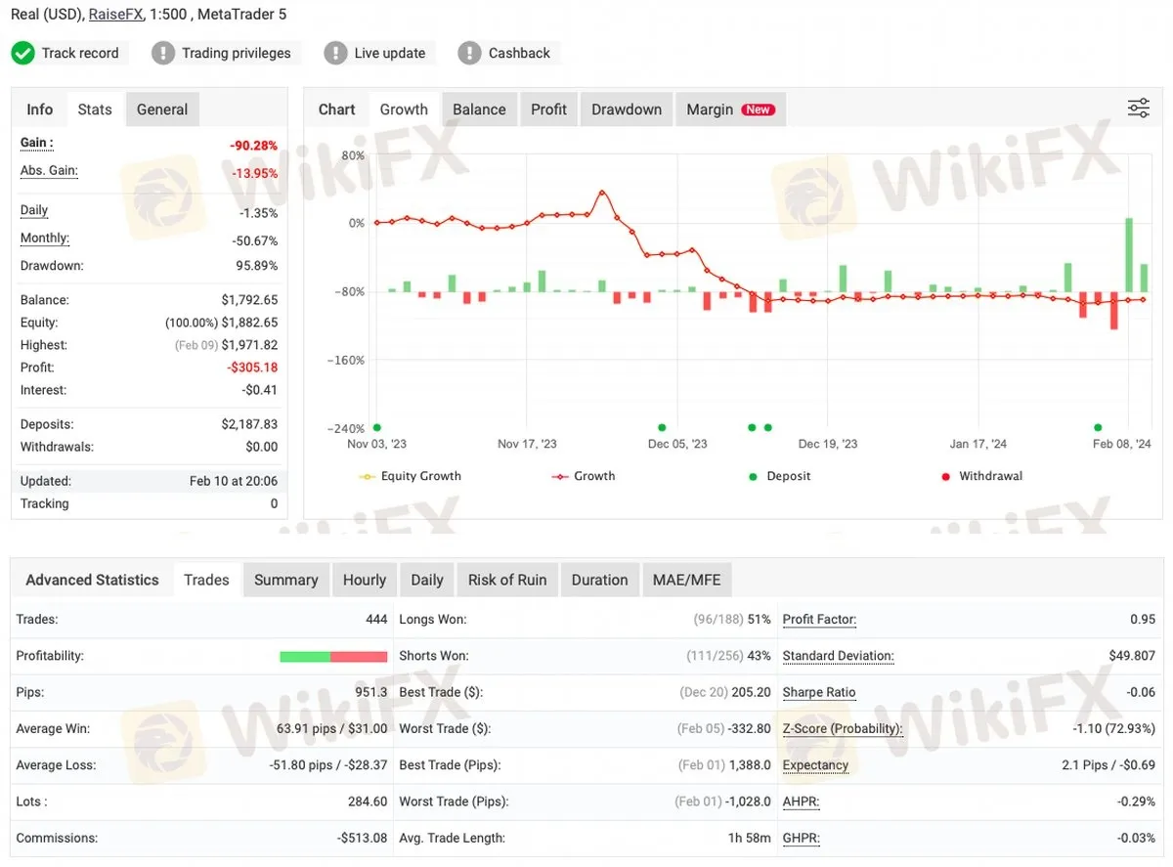The height and width of the screenshot is (867, 1173).
Task: Toggle red Growth series in chart legend
Action: point(584,476)
